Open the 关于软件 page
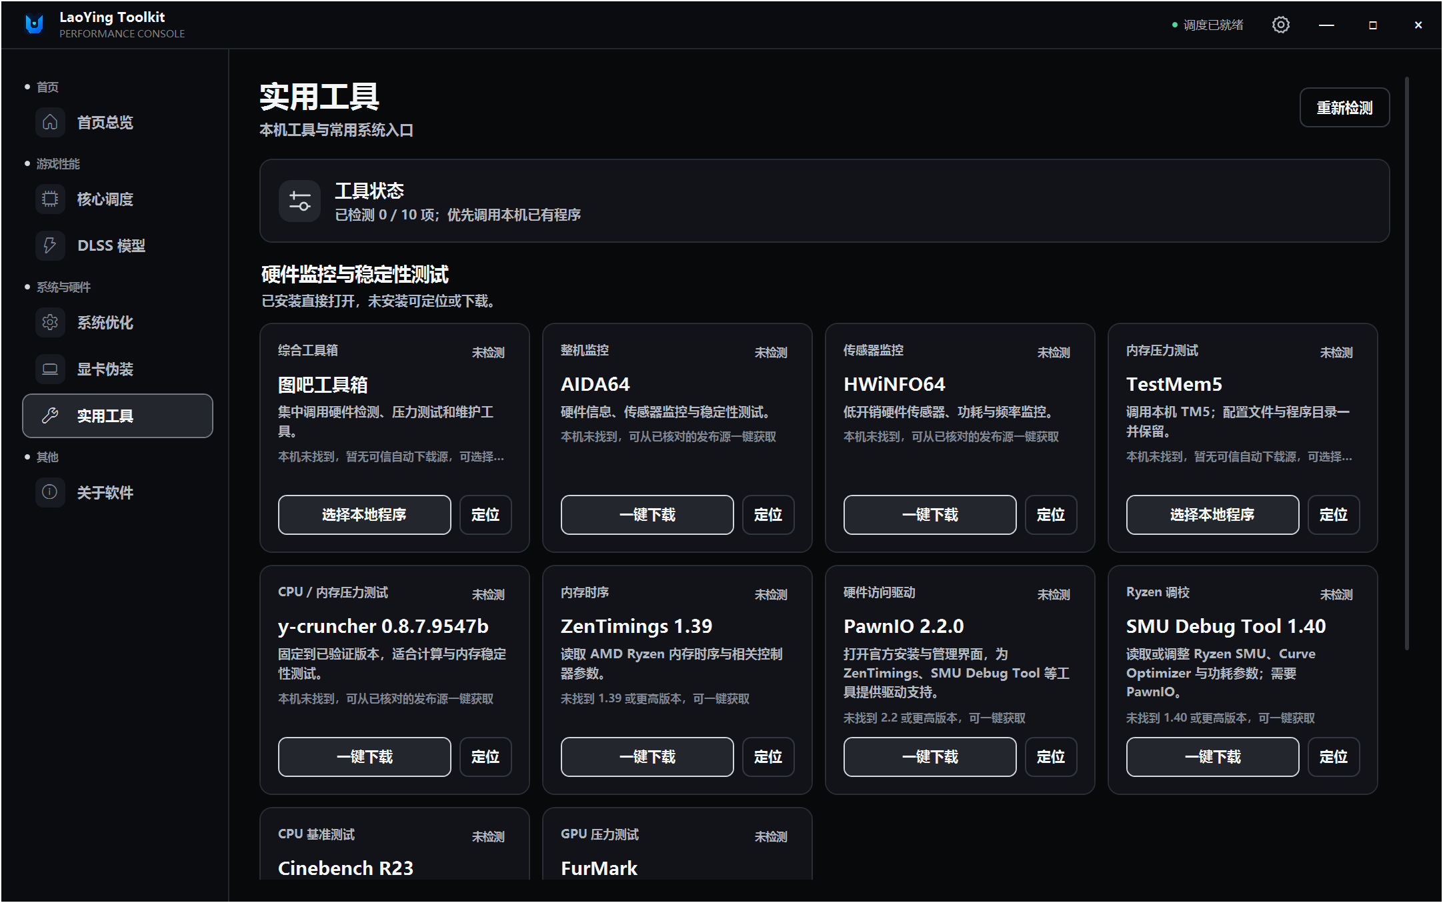This screenshot has width=1443, height=903. 117,492
